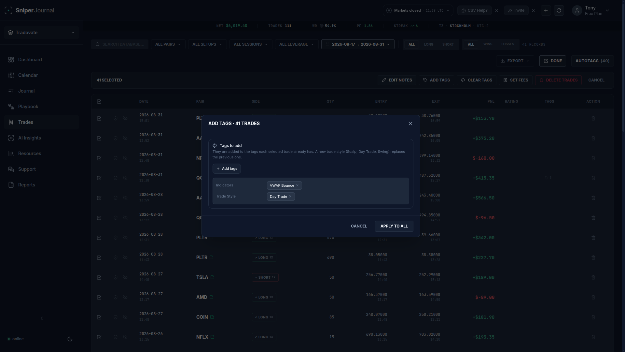Delete the COIN trade row
625x352 pixels.
pyautogui.click(x=593, y=317)
